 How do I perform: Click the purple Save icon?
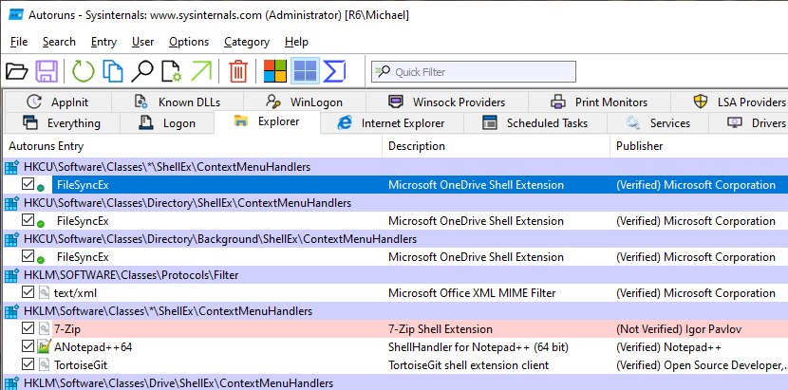point(47,71)
